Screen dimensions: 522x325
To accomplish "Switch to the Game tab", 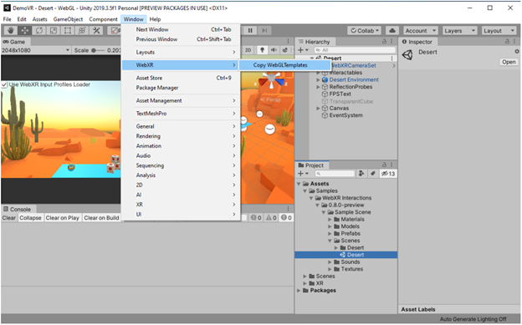I will [x=15, y=42].
